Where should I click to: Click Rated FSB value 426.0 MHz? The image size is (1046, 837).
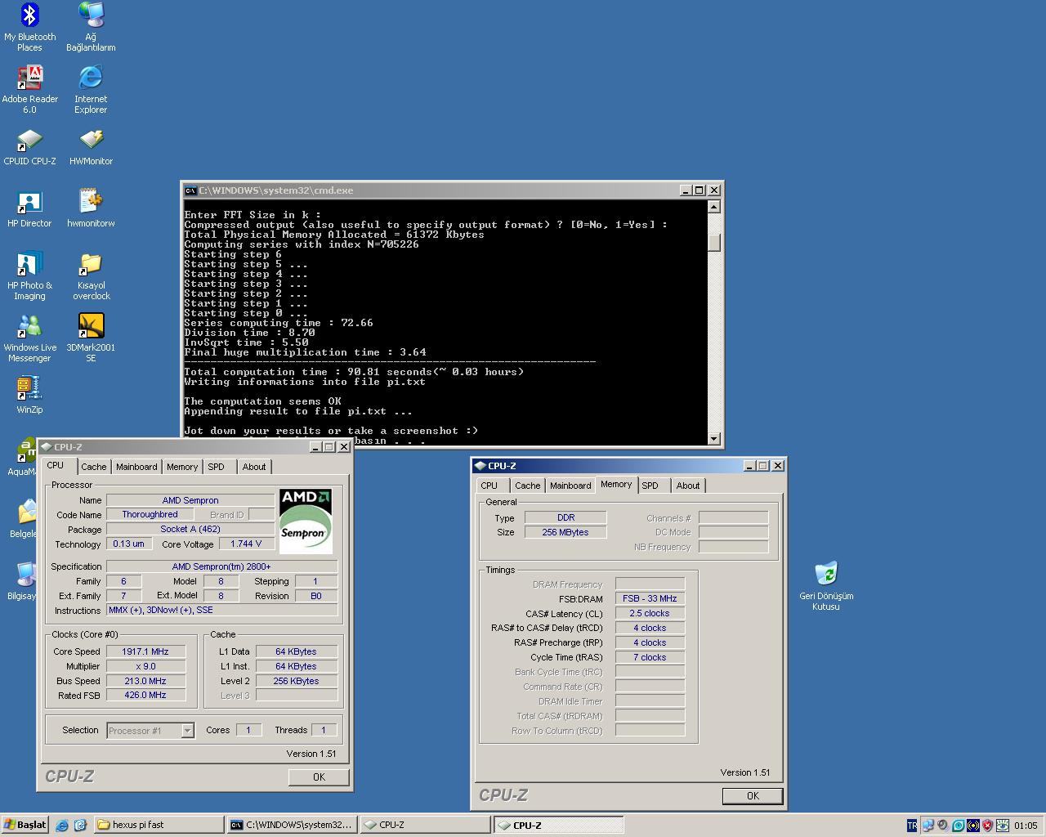point(145,695)
